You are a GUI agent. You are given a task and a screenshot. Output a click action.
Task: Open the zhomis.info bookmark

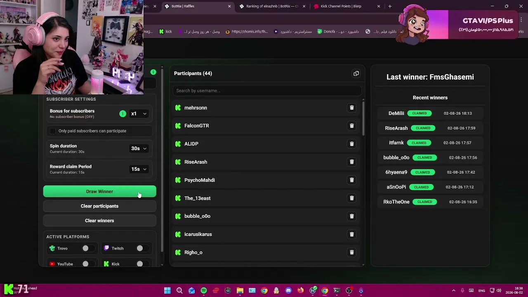coord(247,31)
